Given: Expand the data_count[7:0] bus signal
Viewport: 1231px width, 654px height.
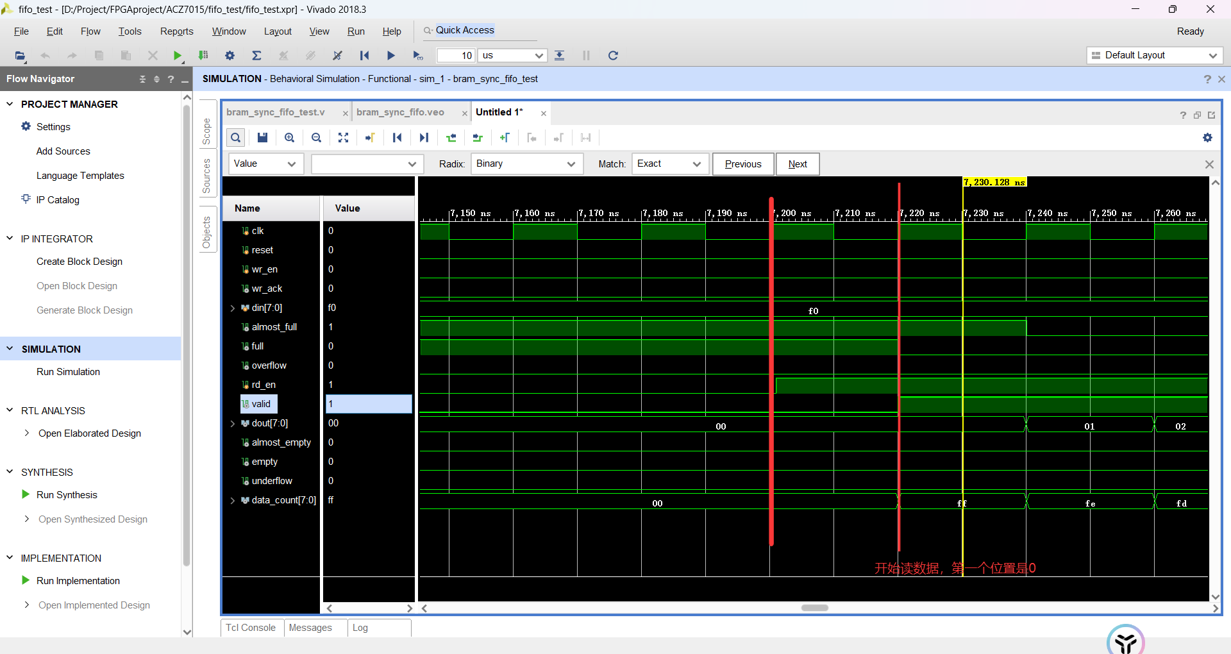Looking at the screenshot, I should (x=233, y=501).
